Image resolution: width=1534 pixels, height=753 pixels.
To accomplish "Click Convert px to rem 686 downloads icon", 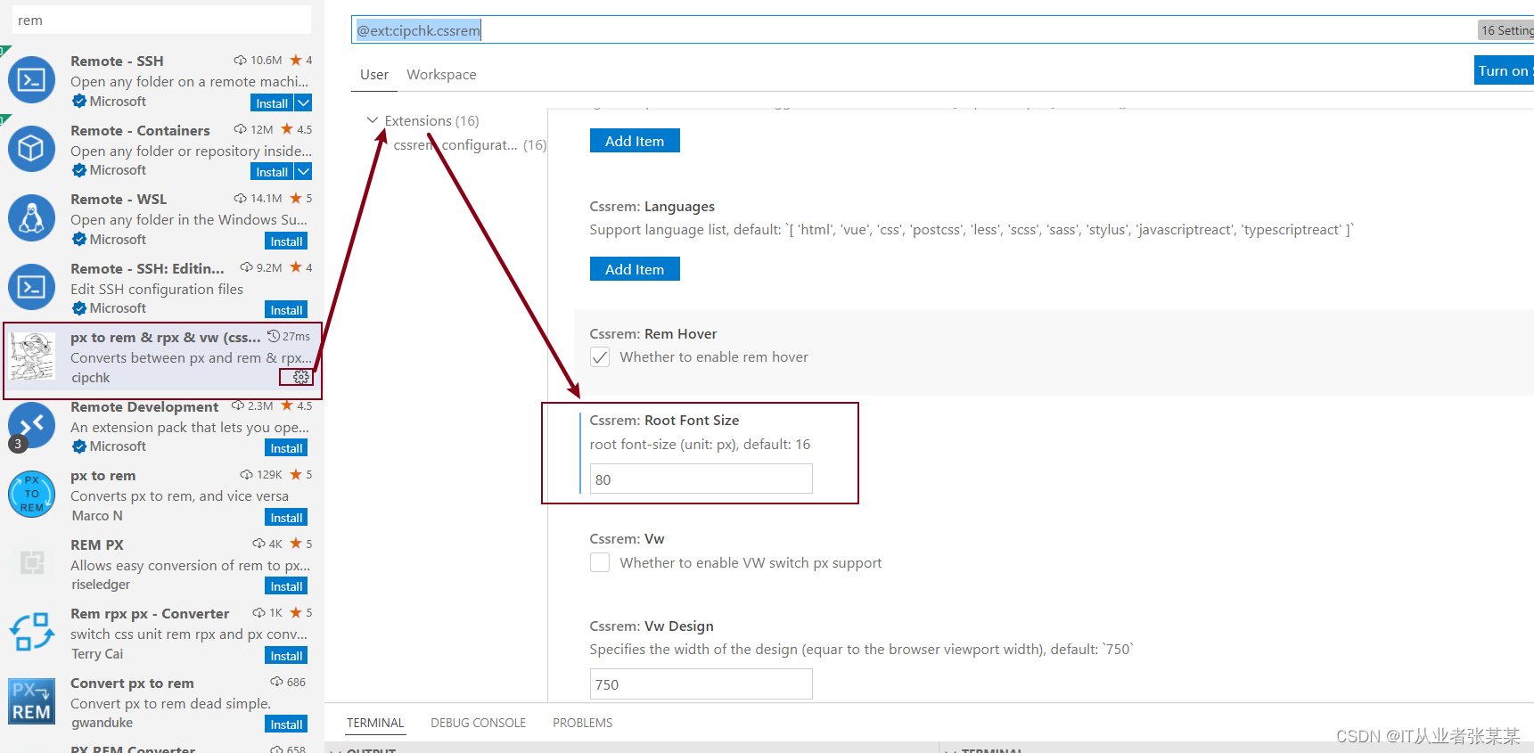I will (277, 682).
